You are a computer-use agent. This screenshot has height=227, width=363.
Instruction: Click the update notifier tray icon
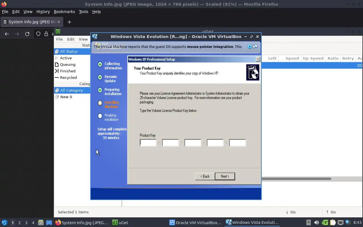pyautogui.click(x=348, y=222)
